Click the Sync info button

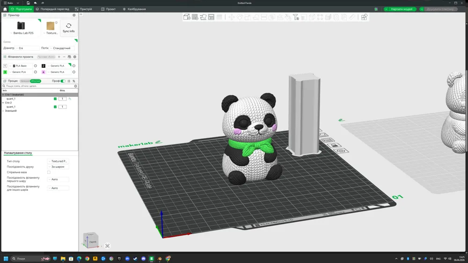click(x=69, y=28)
